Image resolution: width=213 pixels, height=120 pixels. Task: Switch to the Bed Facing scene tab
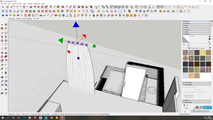12,19
